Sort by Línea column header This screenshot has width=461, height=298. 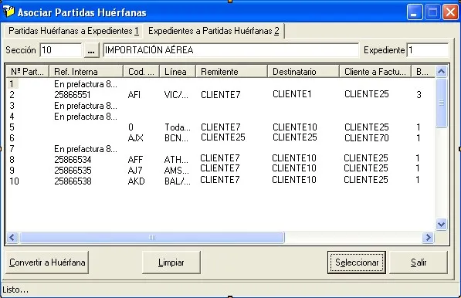click(178, 72)
